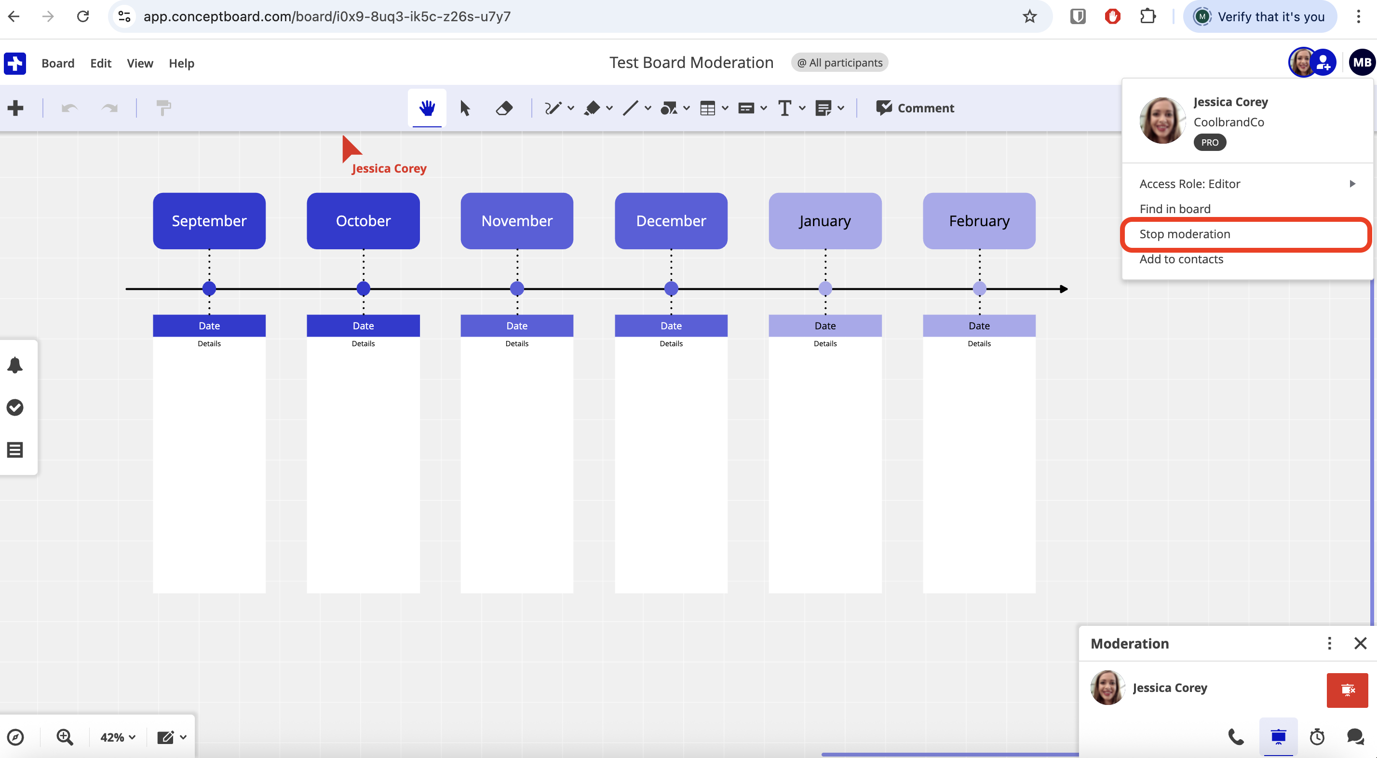Toggle the presentation screen tab

[x=1278, y=737]
